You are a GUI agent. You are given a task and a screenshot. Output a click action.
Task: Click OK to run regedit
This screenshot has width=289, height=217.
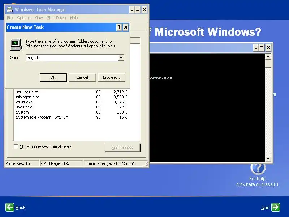[x=53, y=77]
